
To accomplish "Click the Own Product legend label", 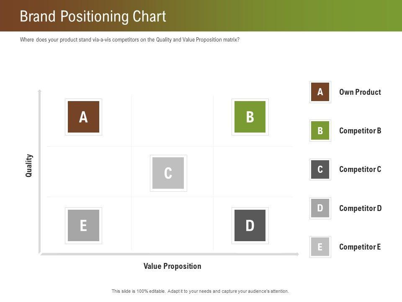I will click(x=360, y=92).
